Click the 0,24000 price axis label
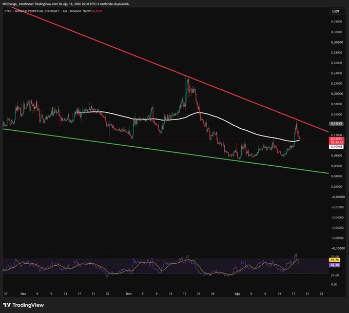Screen dimensions: 349x313 [x=337, y=73]
